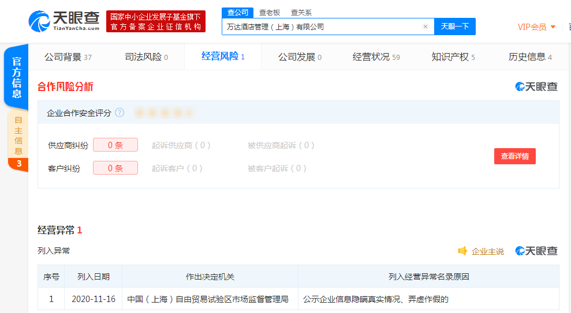Click 被供应商起诉 (0)
The height and width of the screenshot is (313, 571).
coord(281,145)
